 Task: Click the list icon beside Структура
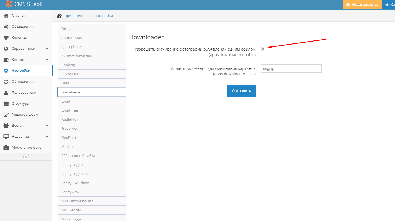click(6, 104)
